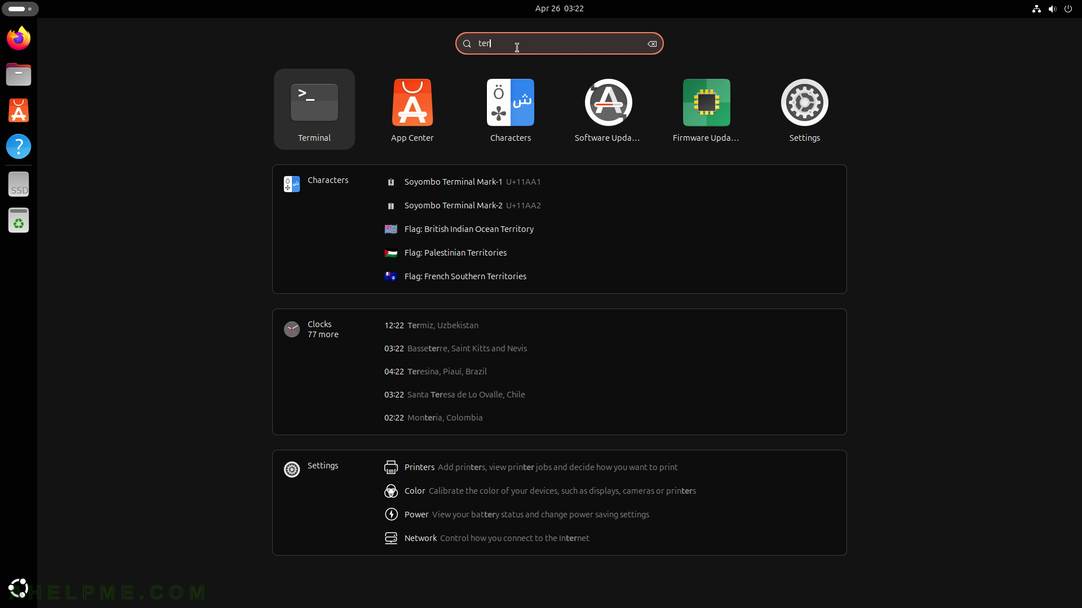Open Characters search provider icon

pos(292,184)
